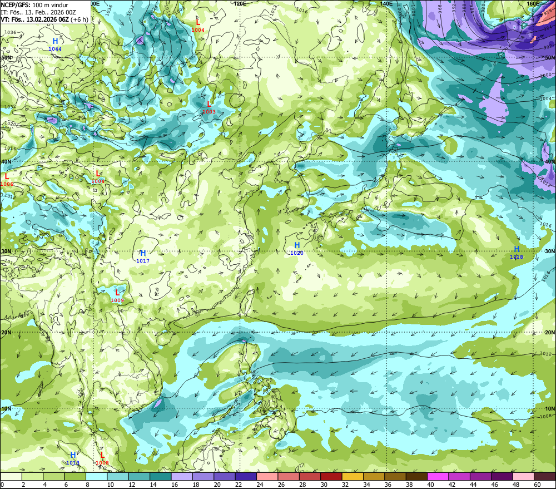Select the legend value '48'
556x489 pixels.
(516, 485)
